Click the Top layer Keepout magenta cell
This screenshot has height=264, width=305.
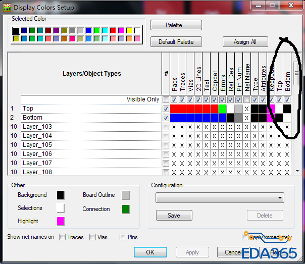pyautogui.click(x=271, y=109)
